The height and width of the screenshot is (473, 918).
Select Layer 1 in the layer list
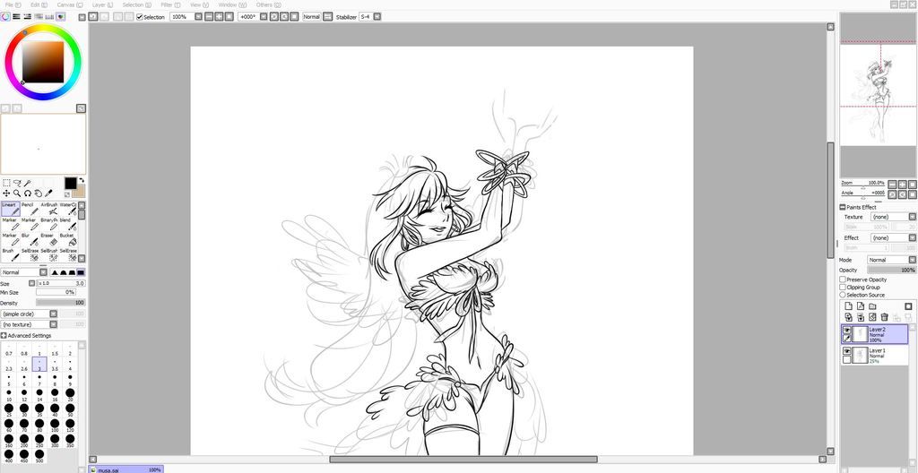883,356
